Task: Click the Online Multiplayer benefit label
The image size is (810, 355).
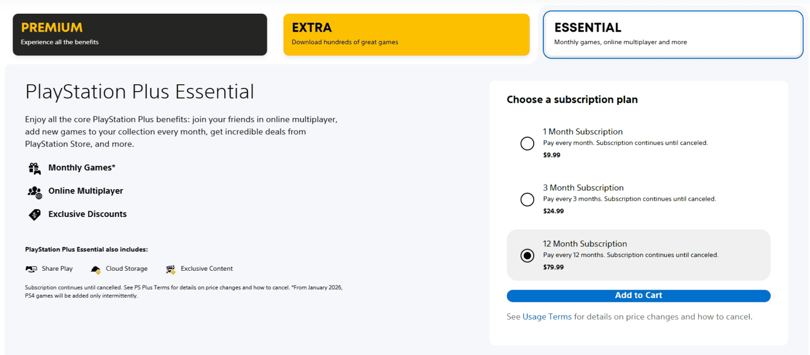Action: [85, 191]
